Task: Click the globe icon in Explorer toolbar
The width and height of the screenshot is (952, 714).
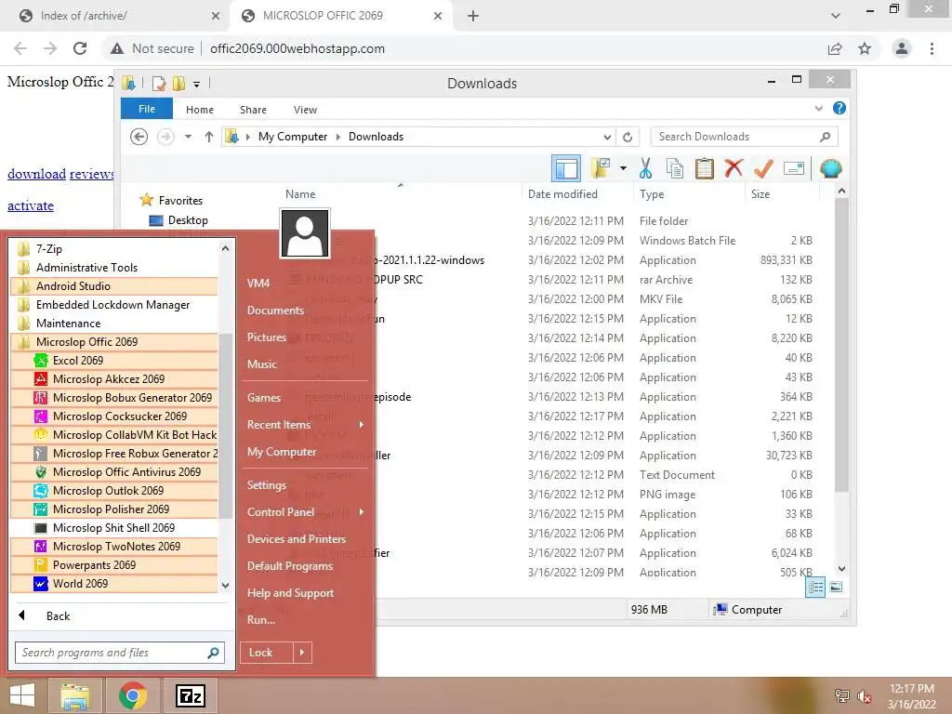Action: click(830, 168)
